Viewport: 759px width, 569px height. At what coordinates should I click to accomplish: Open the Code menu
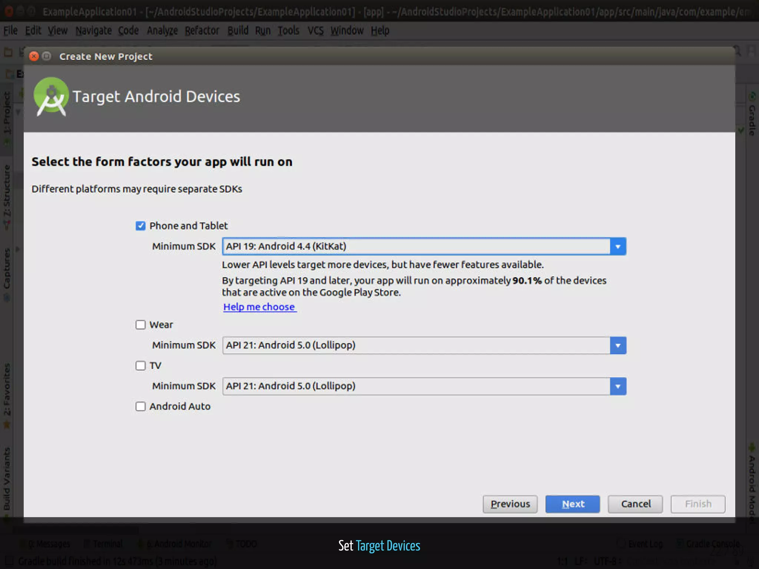[x=128, y=30]
